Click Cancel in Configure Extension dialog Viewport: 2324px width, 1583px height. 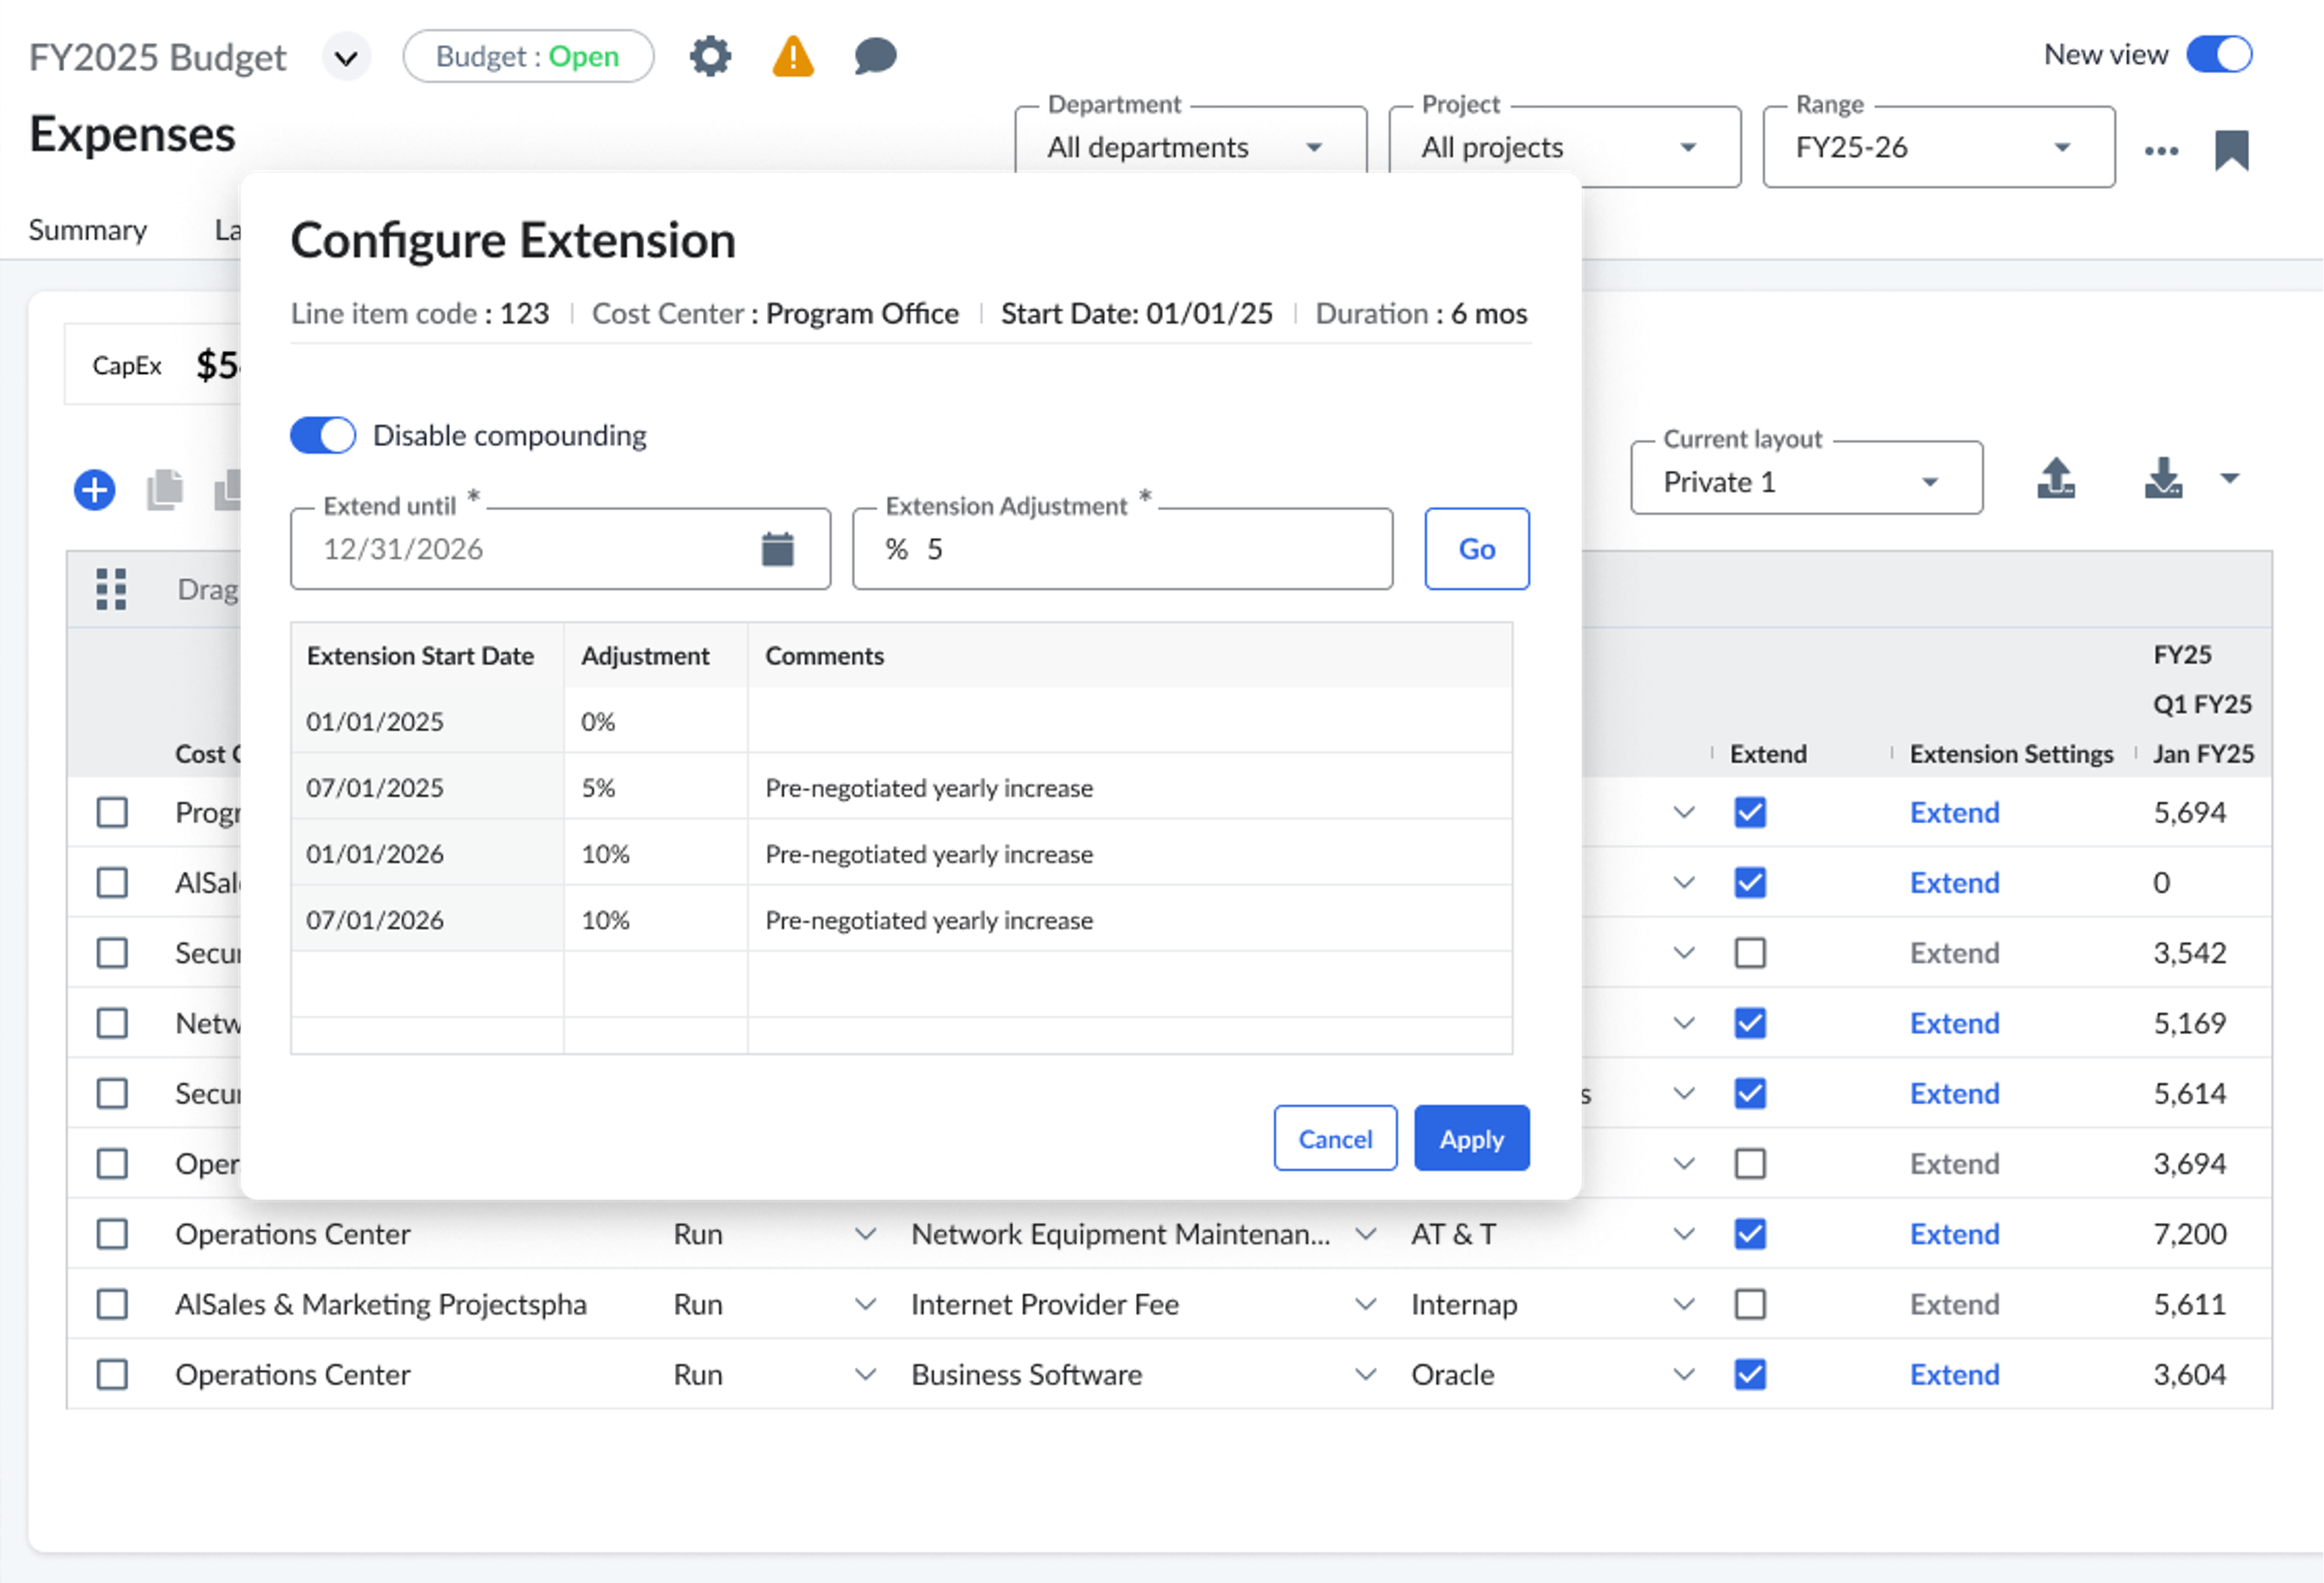click(1335, 1138)
